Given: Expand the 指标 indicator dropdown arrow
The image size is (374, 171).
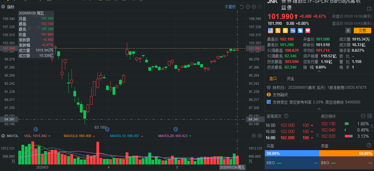Looking at the screenshot, I should (x=3, y=7).
